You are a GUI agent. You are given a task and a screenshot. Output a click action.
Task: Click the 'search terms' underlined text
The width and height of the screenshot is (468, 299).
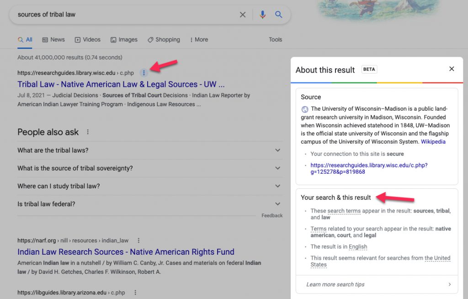pos(344,211)
